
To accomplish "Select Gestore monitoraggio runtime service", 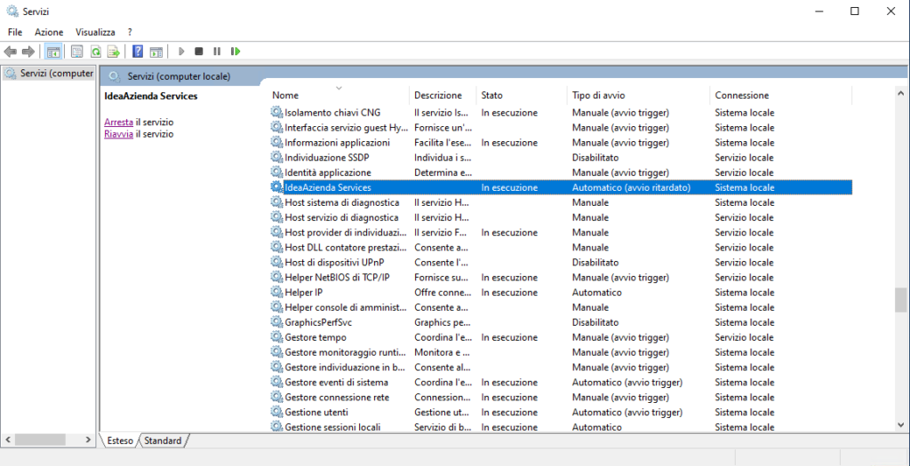I will (561, 352).
